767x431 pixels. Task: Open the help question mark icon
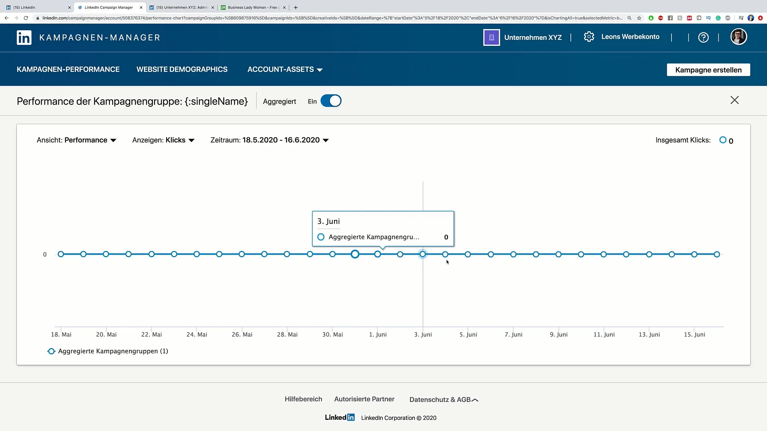point(703,38)
